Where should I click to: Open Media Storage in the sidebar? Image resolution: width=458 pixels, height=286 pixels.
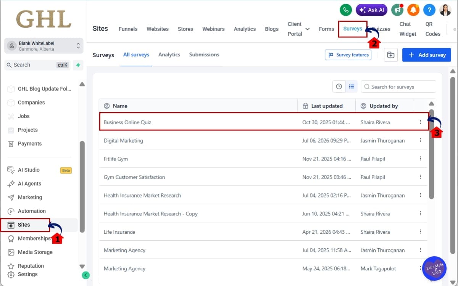point(35,252)
